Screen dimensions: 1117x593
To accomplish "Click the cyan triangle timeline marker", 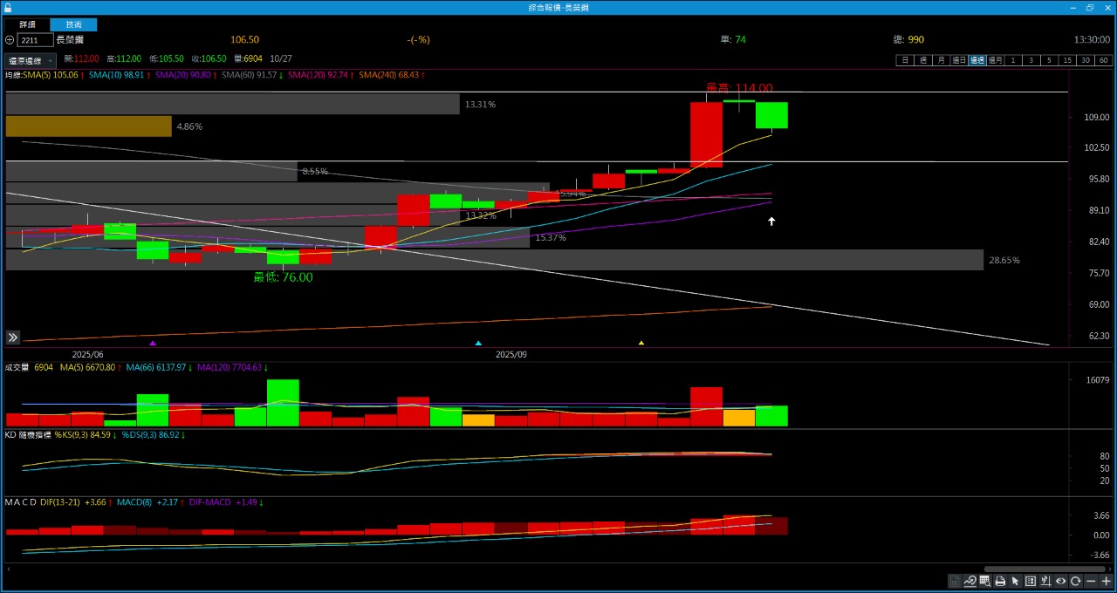I will click(x=477, y=343).
